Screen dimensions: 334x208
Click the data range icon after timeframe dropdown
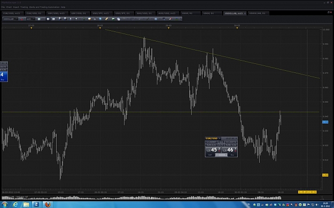[x=39, y=19]
